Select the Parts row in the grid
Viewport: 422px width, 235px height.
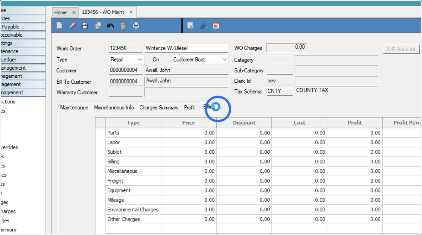(x=113, y=133)
